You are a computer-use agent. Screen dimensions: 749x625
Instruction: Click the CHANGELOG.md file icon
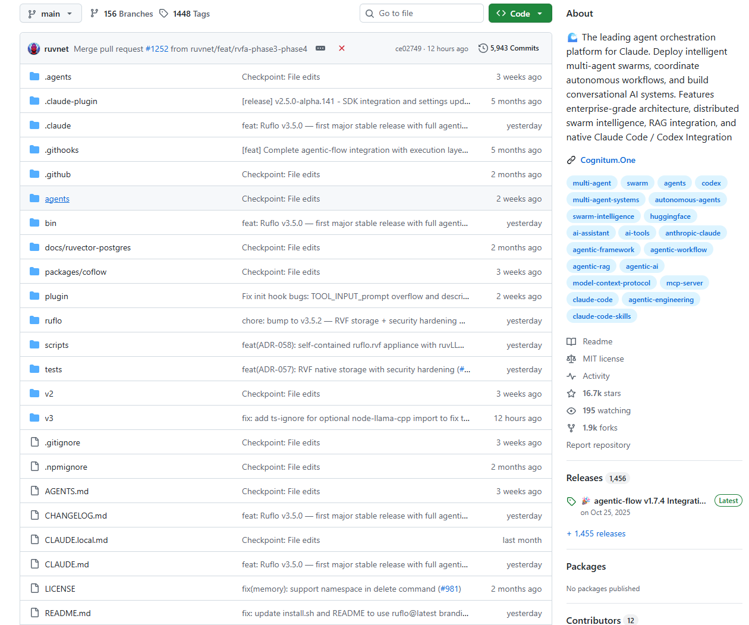pyautogui.click(x=34, y=515)
